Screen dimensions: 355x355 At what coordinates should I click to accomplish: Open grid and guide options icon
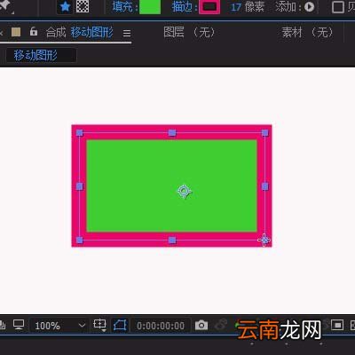click(x=100, y=325)
